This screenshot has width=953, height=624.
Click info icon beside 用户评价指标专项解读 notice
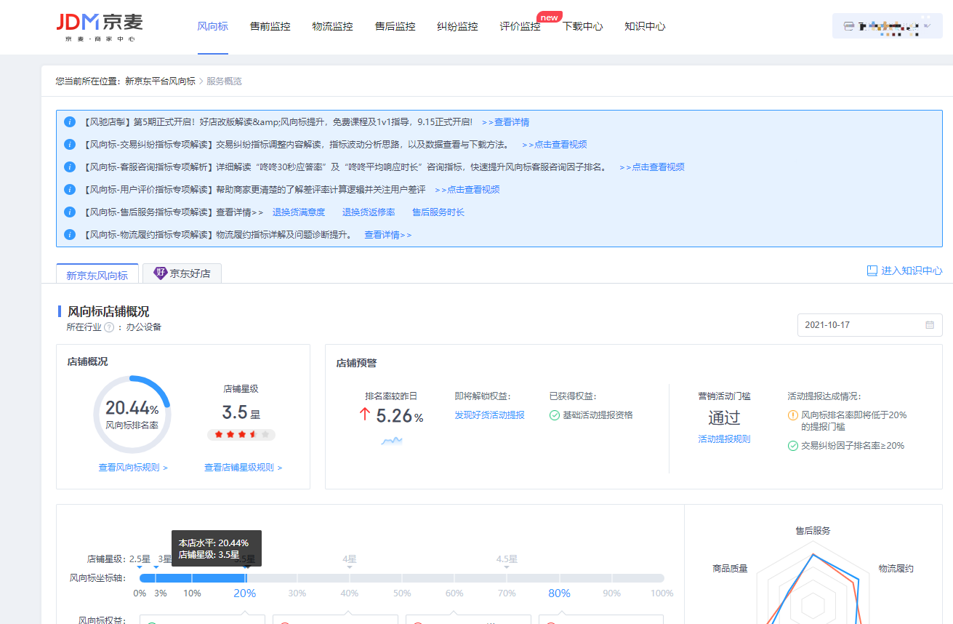point(70,190)
